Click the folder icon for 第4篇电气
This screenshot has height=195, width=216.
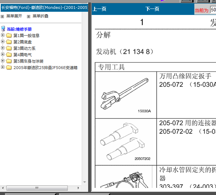(x=9, y=55)
